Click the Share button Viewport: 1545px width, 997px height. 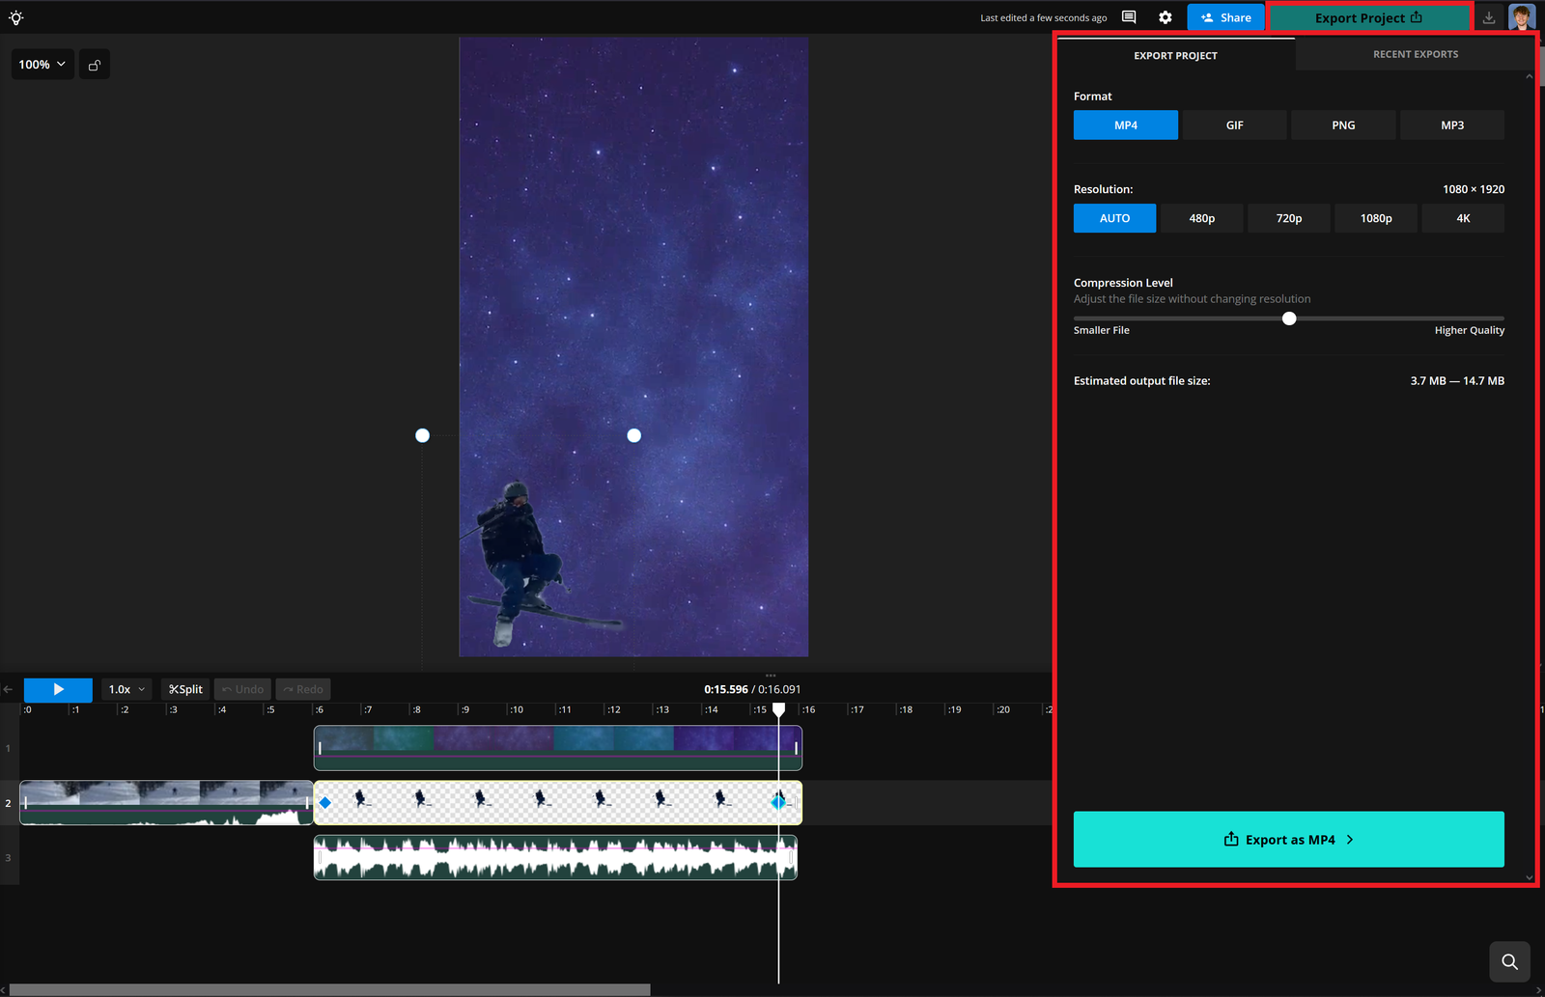tap(1225, 16)
